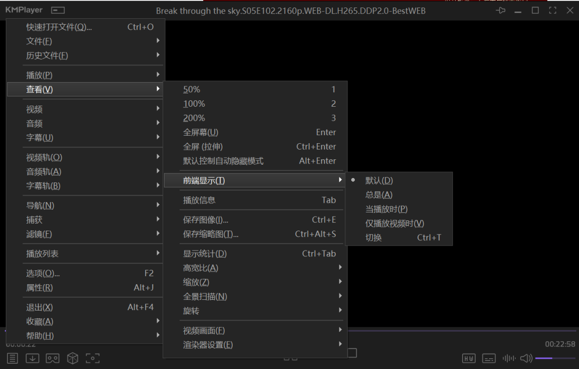The image size is (579, 369).
Task: Select 总是(A) always on top option
Action: (x=399, y=195)
